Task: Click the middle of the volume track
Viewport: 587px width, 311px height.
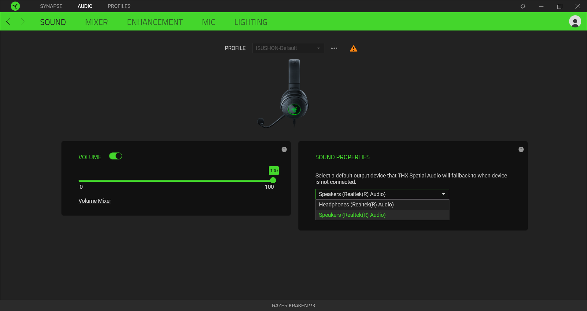Action: pos(176,181)
